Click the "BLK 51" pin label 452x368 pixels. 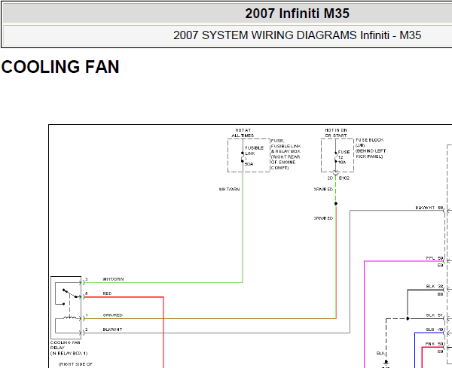(435, 315)
